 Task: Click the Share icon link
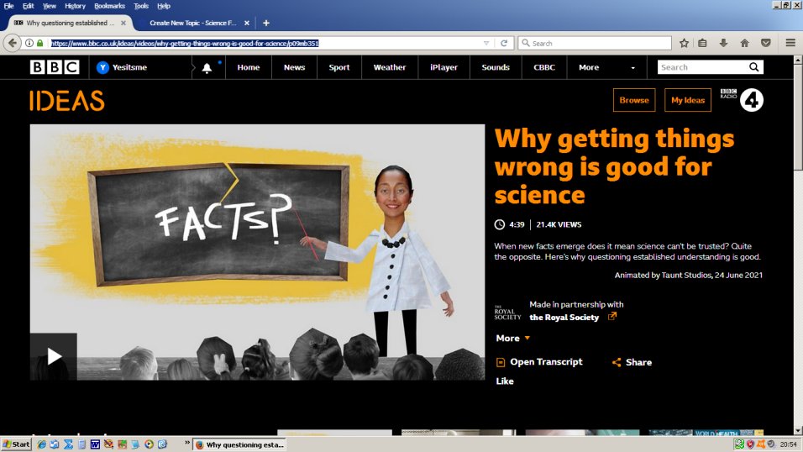tap(632, 362)
